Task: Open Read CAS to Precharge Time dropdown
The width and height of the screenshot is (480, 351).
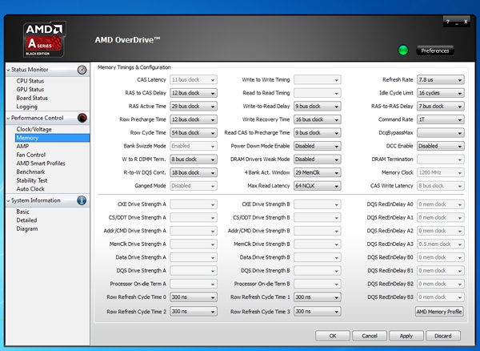Action: [317, 133]
